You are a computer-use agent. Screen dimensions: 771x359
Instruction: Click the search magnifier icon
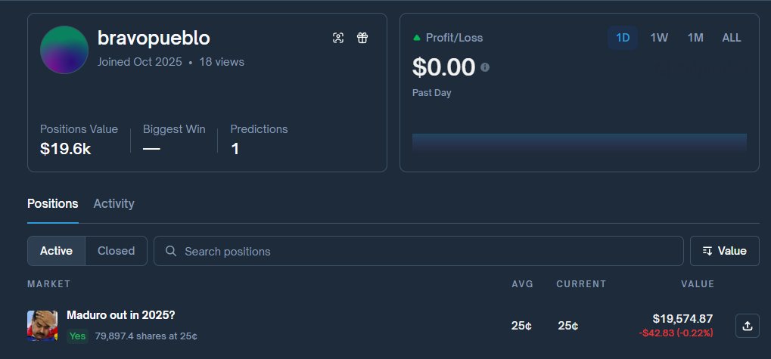pos(171,251)
